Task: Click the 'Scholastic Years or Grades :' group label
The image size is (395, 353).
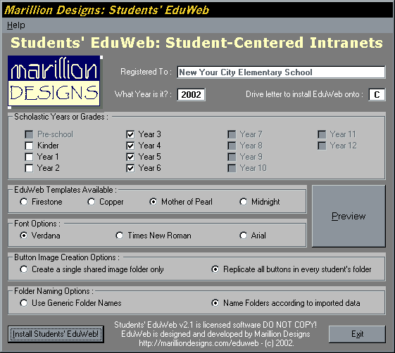Action: tap(61, 117)
